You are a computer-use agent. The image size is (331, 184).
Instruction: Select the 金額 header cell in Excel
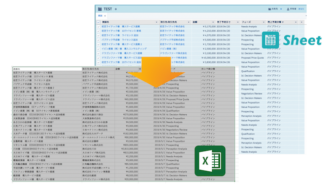126,69
